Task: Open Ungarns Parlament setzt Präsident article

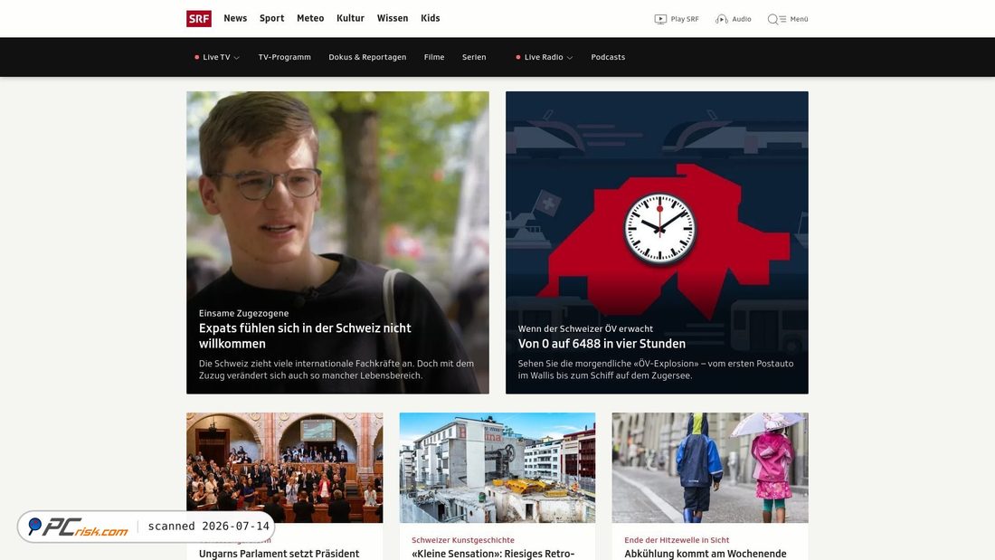Action: pyautogui.click(x=280, y=554)
